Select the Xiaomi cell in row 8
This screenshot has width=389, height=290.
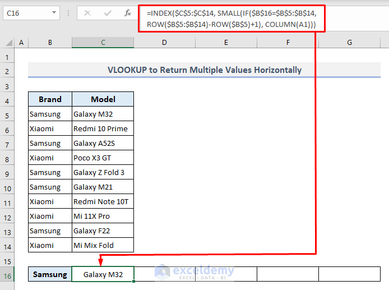coord(50,158)
